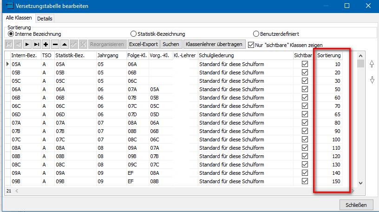Click the post changes checkmark icon
This screenshot has height=212, width=379.
tap(74, 44)
